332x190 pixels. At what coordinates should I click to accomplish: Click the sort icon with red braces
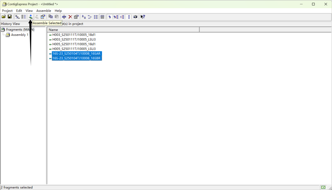116,17
